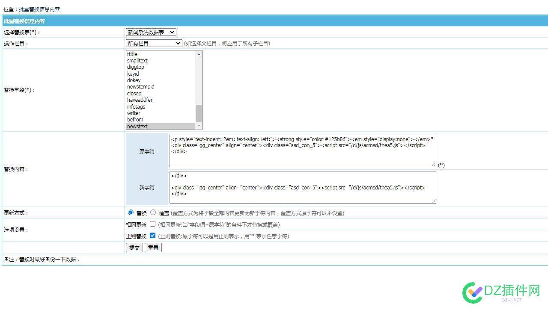Select befrom in the field list

161,120
